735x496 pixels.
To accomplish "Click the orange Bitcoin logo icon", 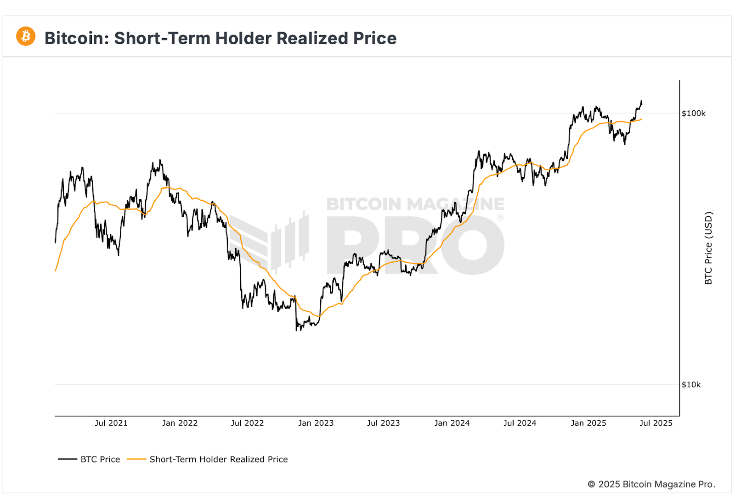I will 26,36.
